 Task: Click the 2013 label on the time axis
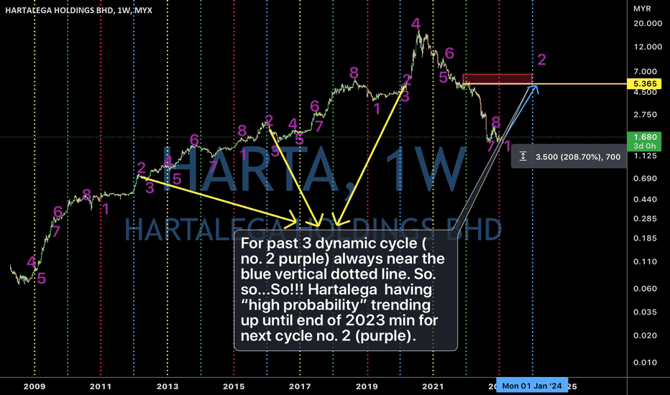coord(167,386)
